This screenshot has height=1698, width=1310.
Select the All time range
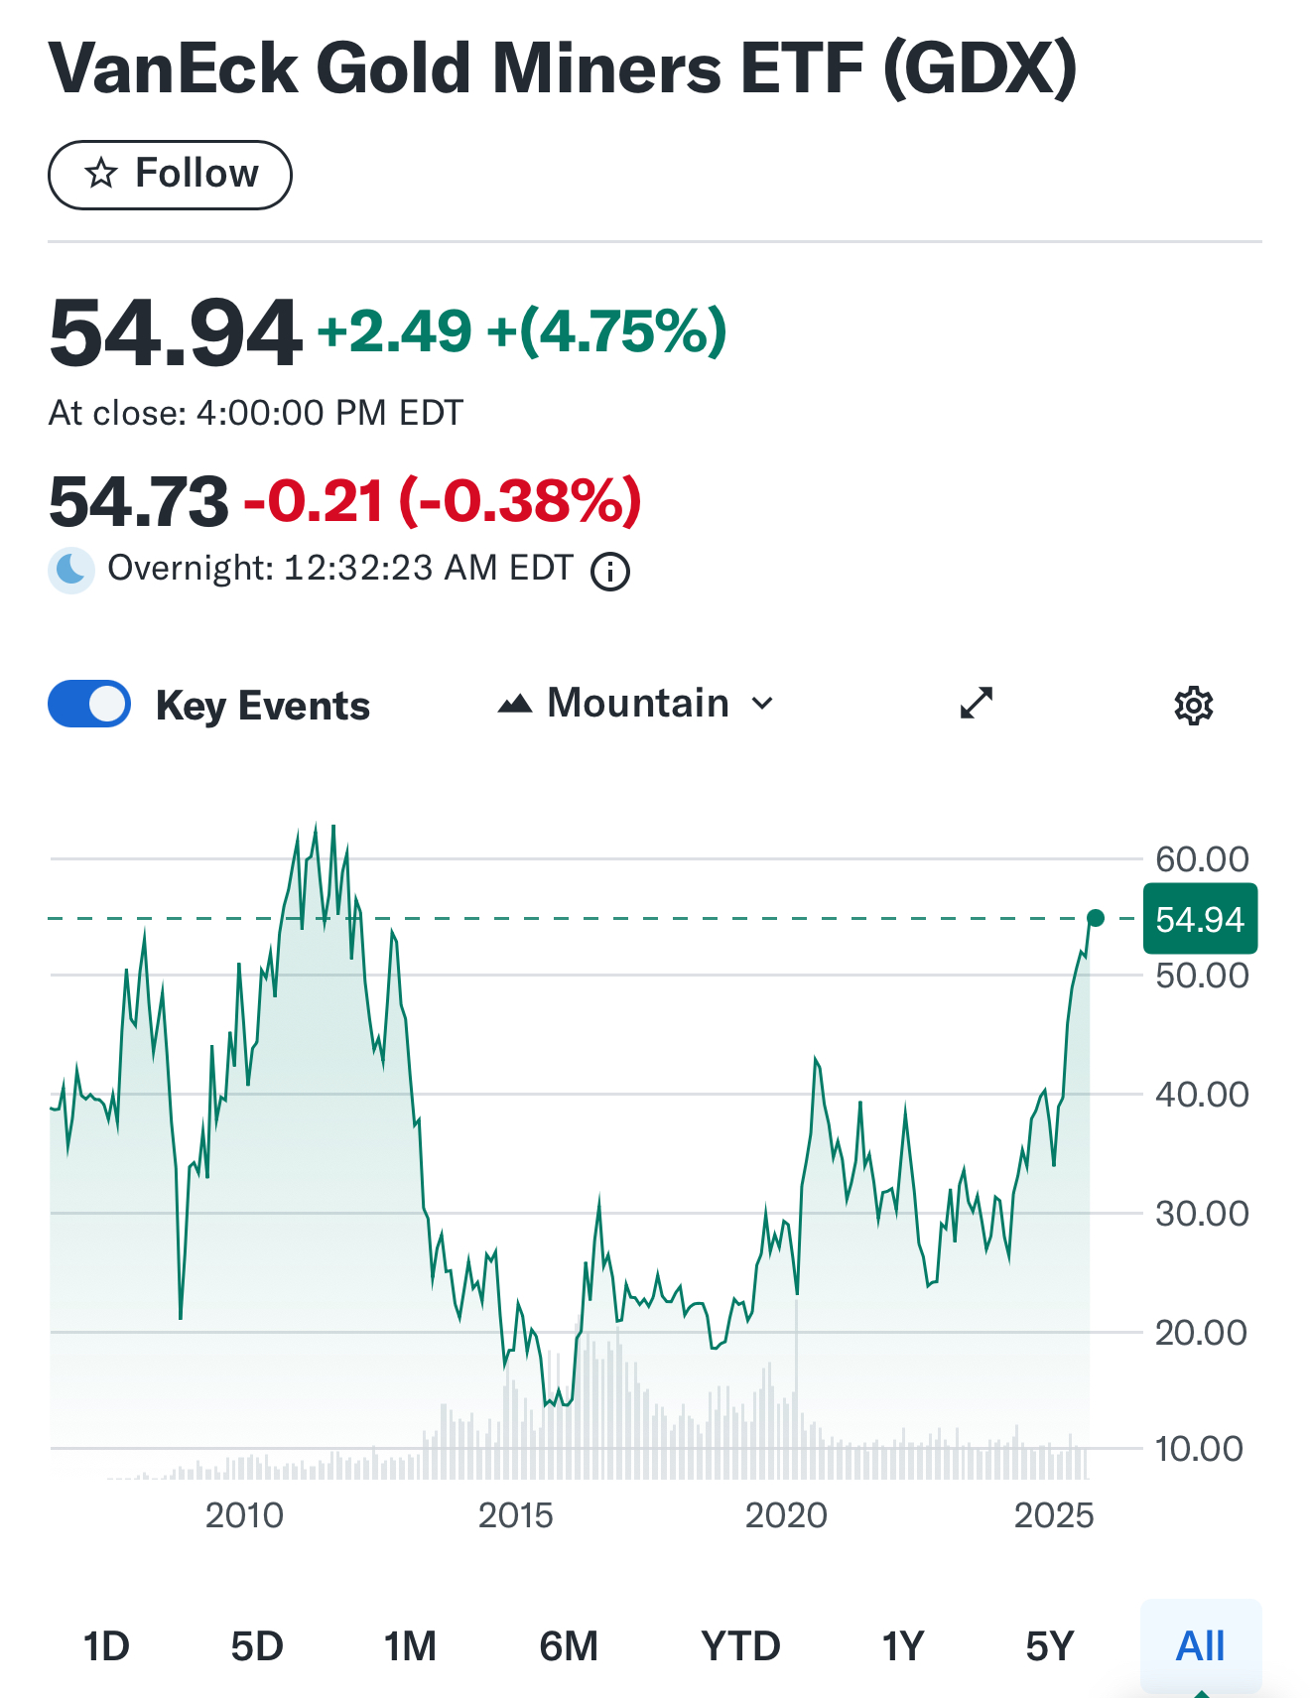[1200, 1646]
